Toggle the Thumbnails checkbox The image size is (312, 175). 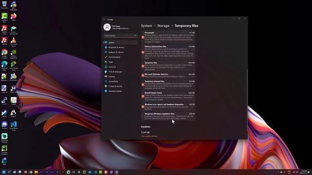[x=143, y=37]
